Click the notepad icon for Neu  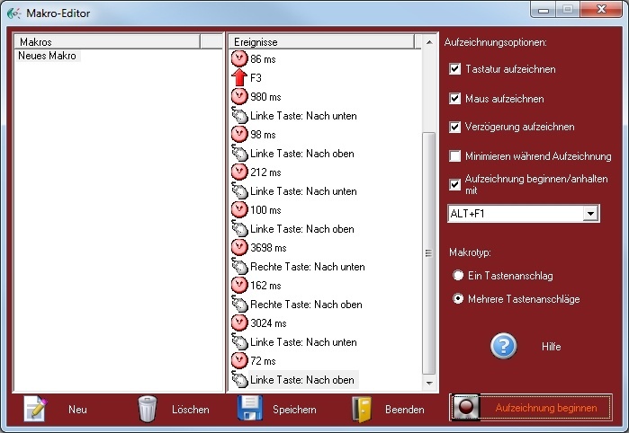[35, 409]
